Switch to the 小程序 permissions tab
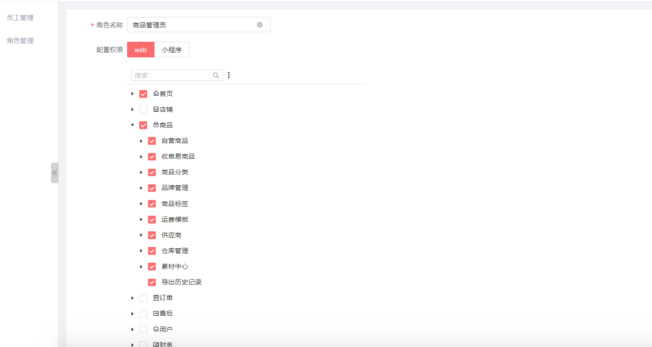Screen dimensions: 652x347 171,50
